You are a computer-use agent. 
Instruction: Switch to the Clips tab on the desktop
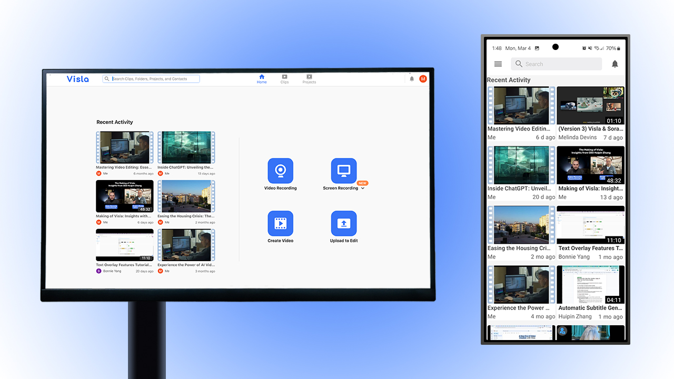[x=284, y=79]
